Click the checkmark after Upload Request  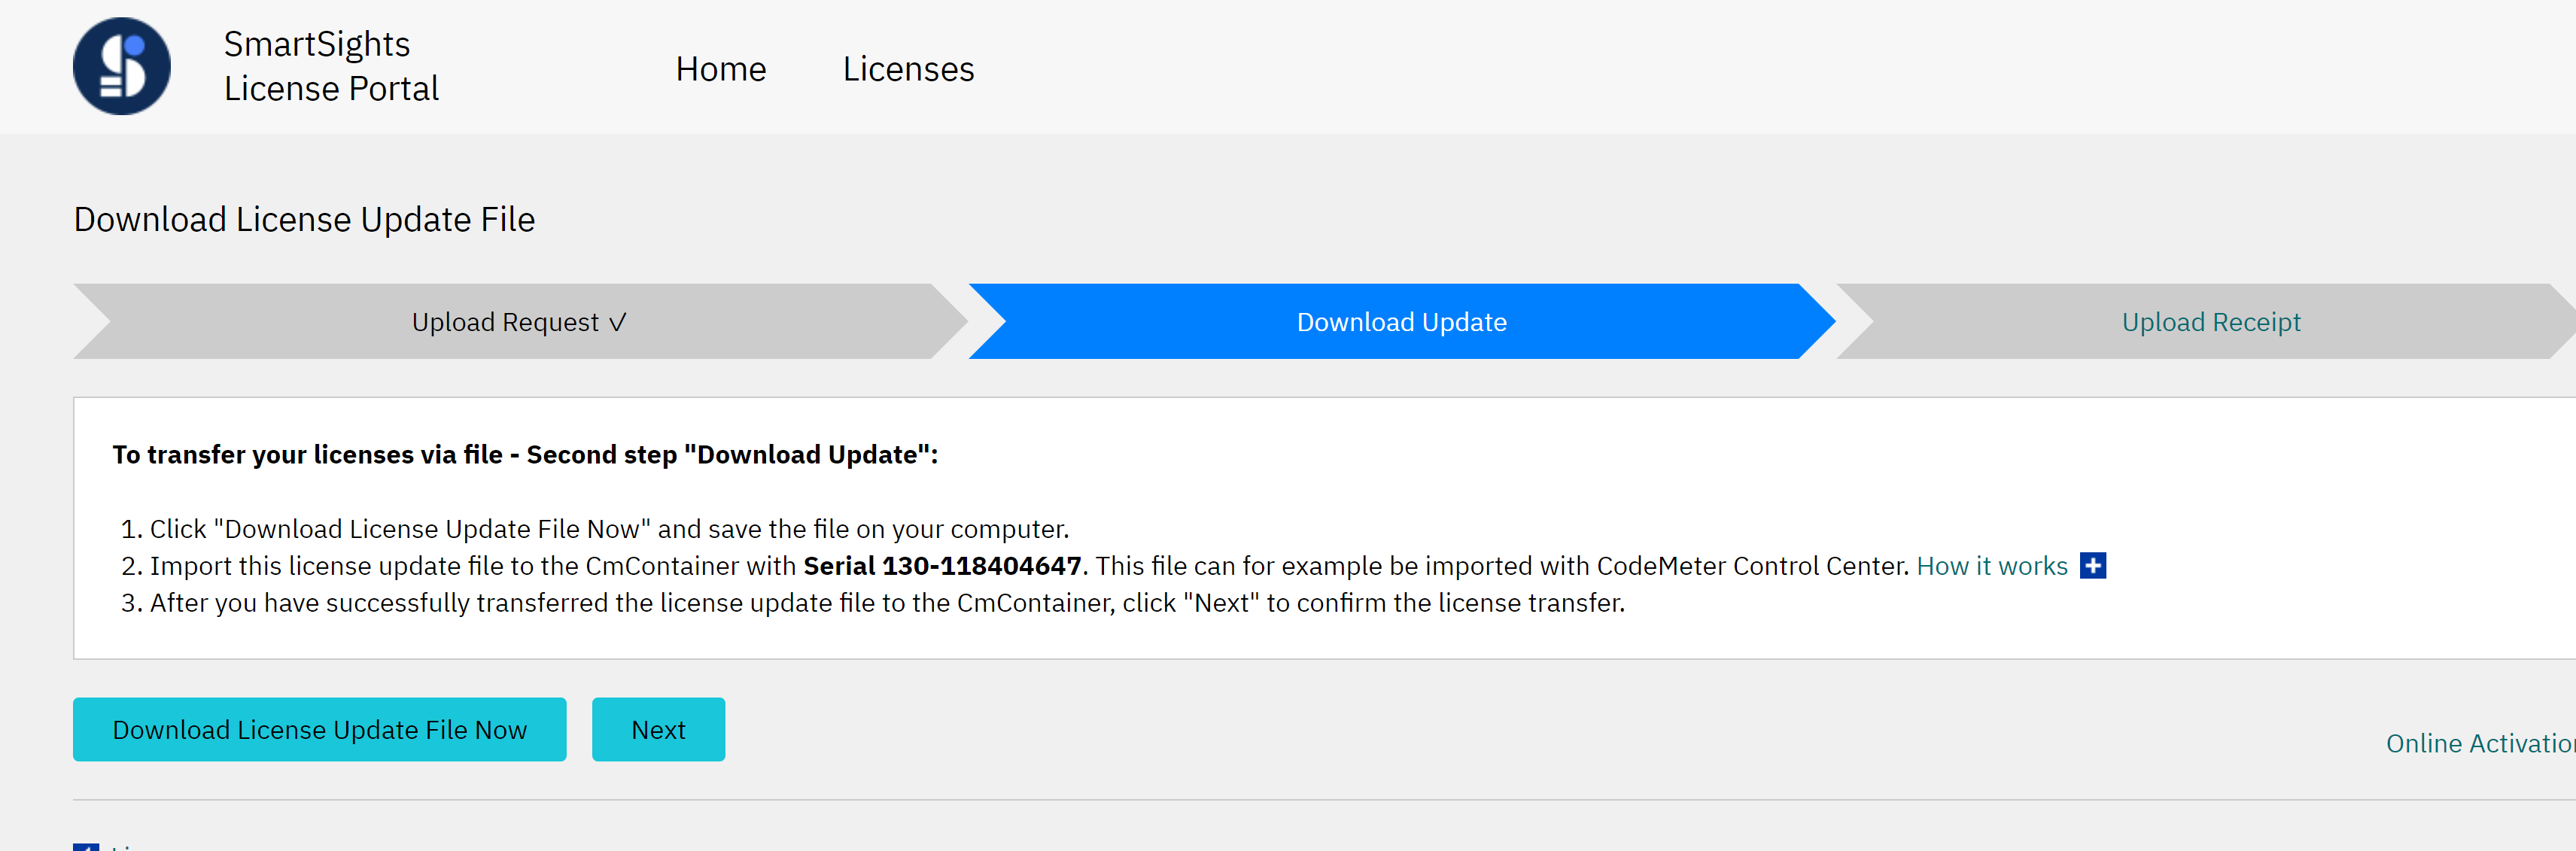[x=618, y=322]
